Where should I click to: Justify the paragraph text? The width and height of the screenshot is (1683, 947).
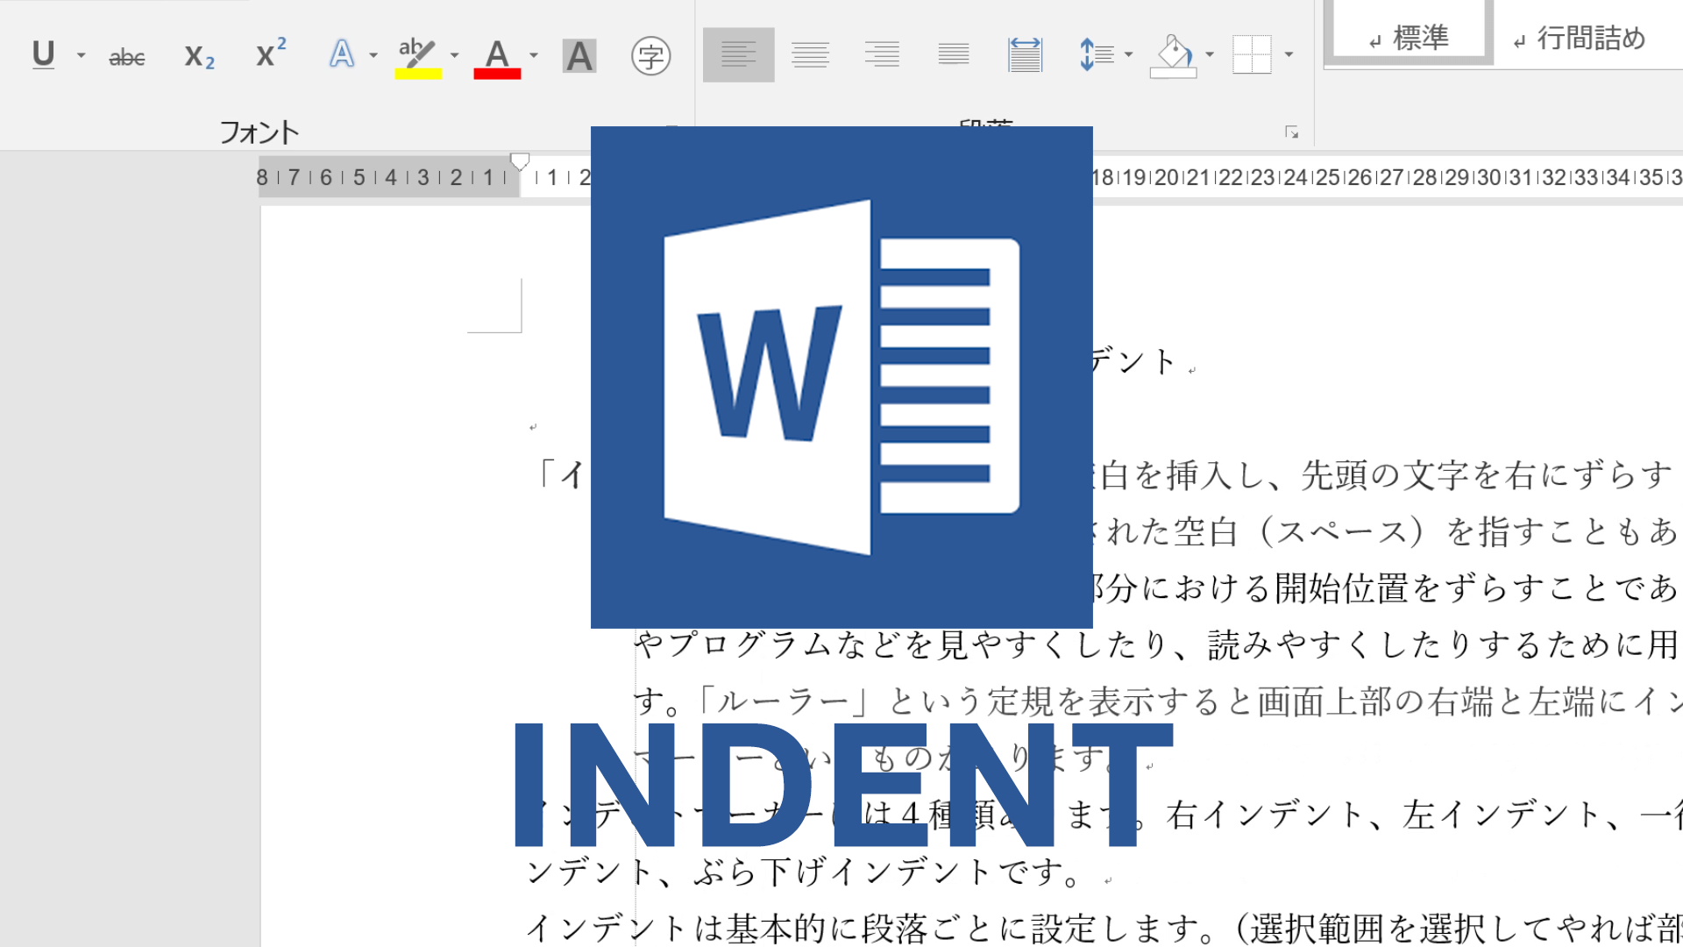pos(954,54)
